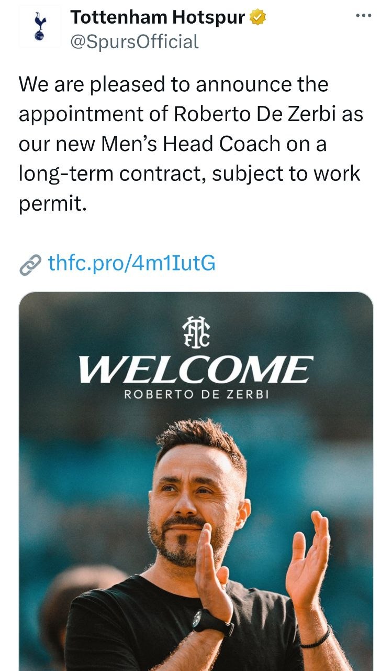Click the gold verified badge

point(257,18)
